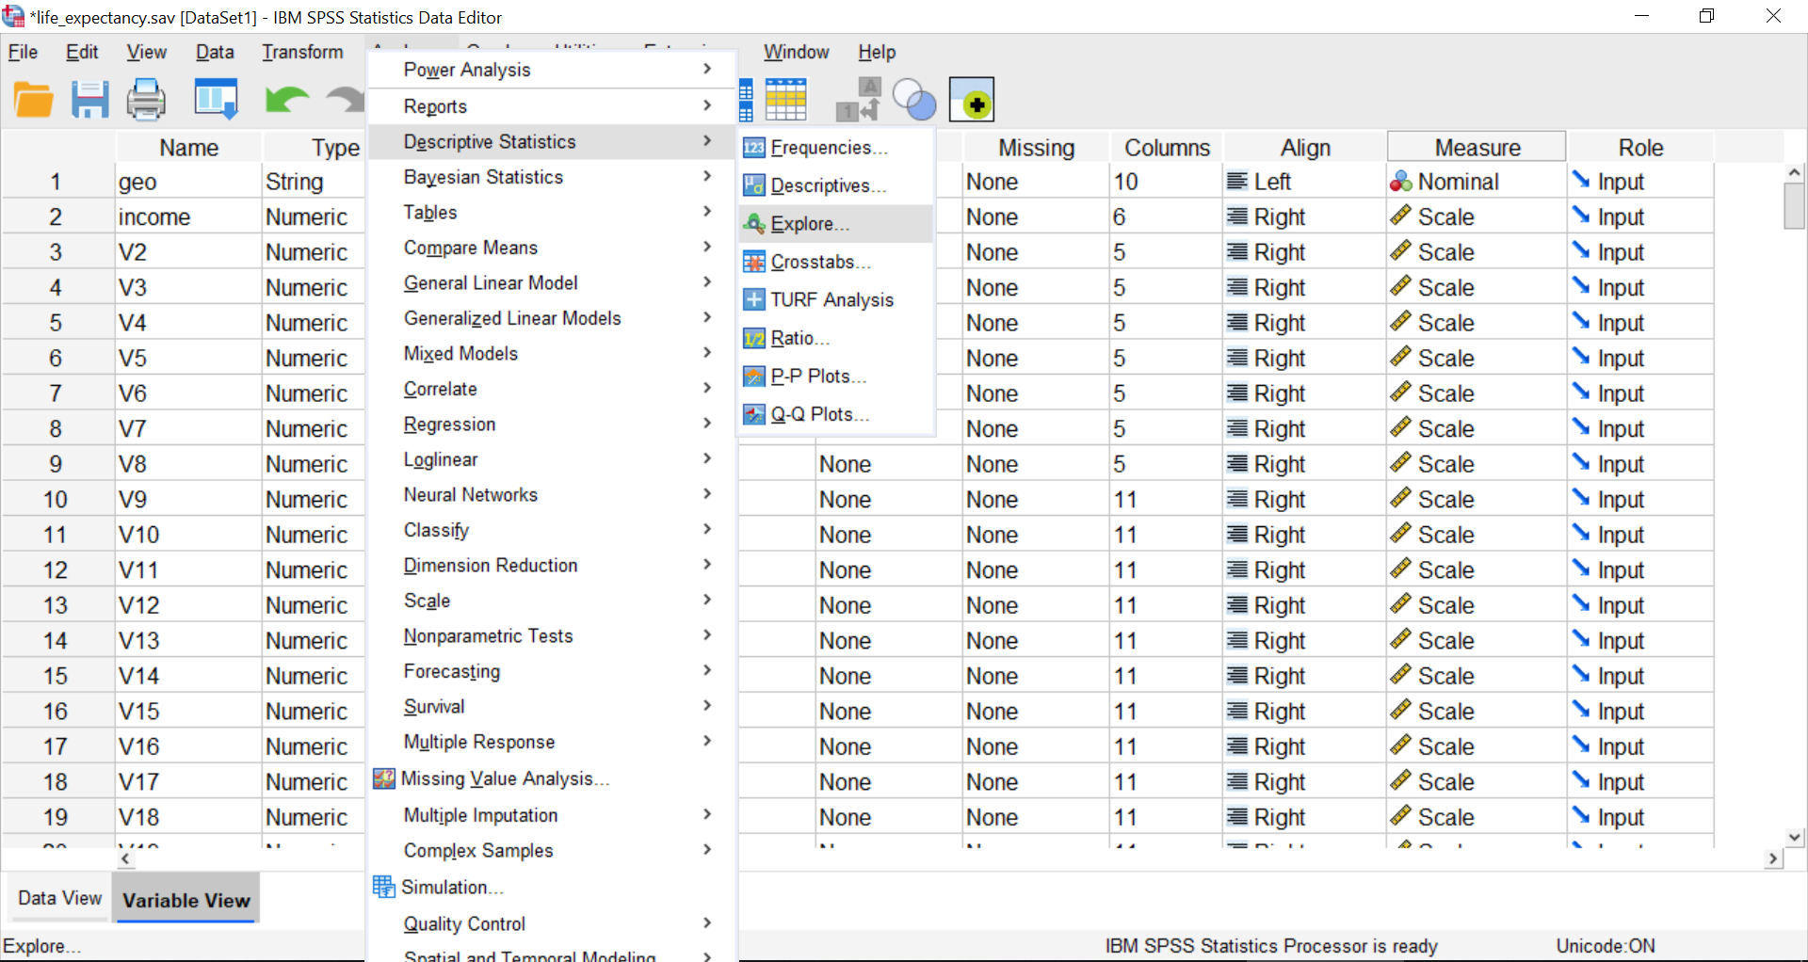Click the Input role cell for geo
Image resolution: width=1808 pixels, height=962 pixels.
coord(1639,182)
